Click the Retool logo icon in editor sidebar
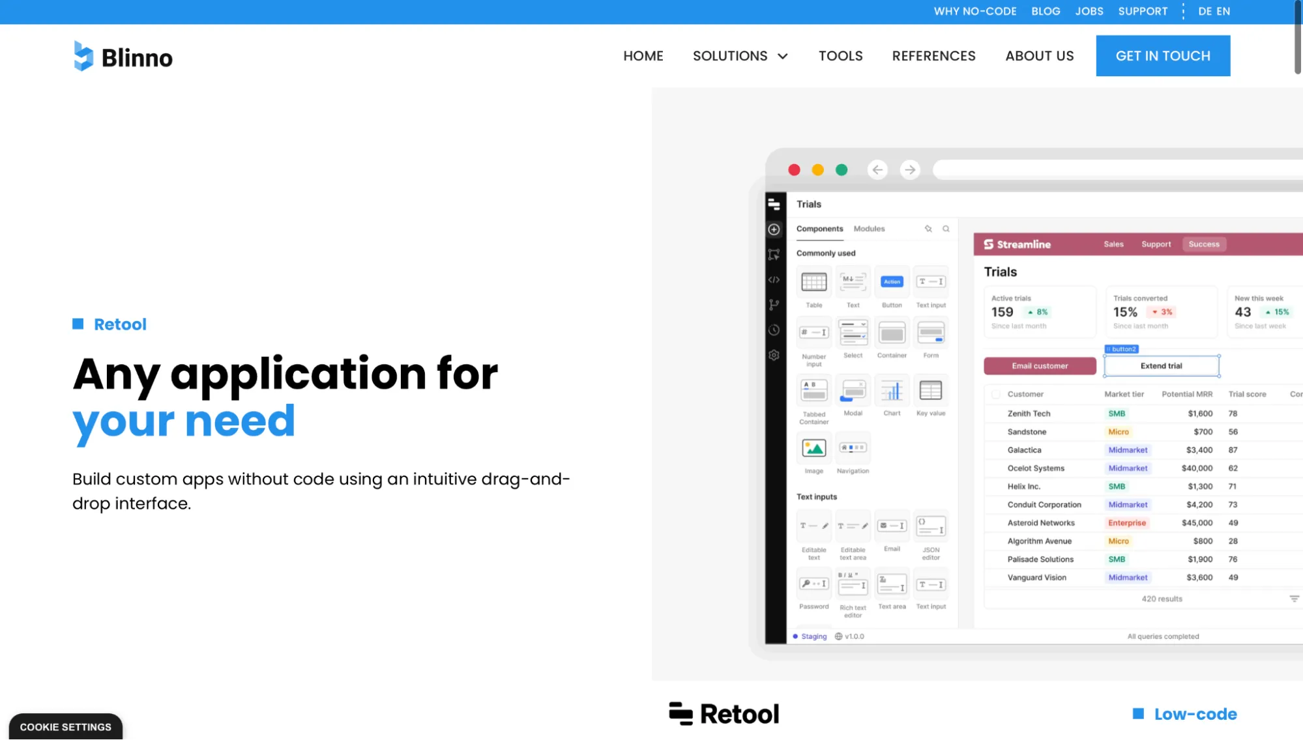Image resolution: width=1303 pixels, height=740 pixels. 774,204
